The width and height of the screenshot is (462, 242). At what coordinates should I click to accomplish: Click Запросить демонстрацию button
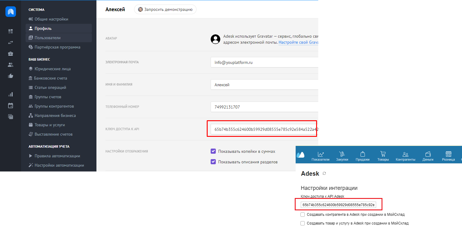(165, 9)
